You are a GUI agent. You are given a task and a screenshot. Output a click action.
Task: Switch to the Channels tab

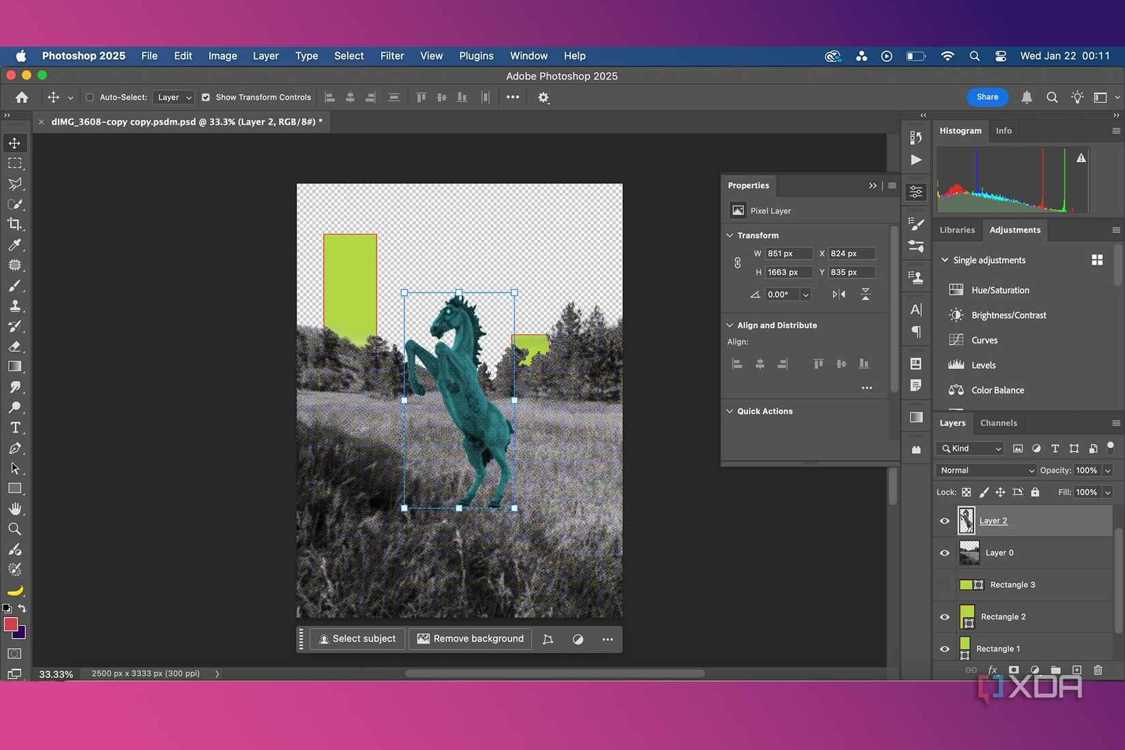coord(998,423)
